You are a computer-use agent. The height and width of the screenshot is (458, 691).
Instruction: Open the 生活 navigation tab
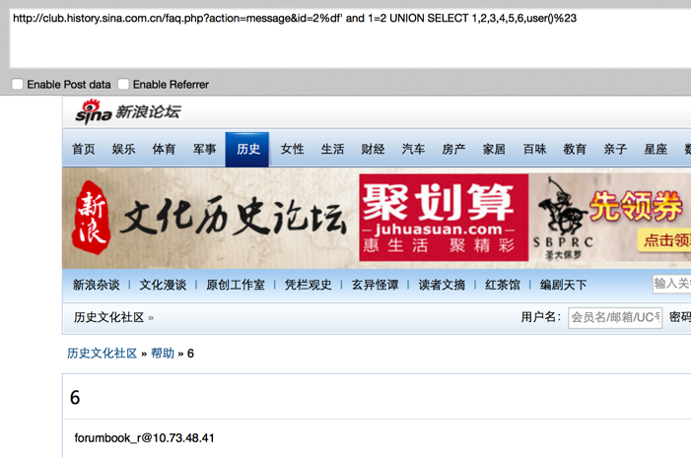[x=333, y=150]
